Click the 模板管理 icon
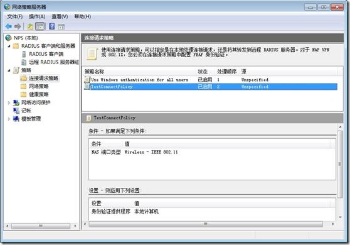Viewport: 350px width, 245px height. (x=16, y=119)
